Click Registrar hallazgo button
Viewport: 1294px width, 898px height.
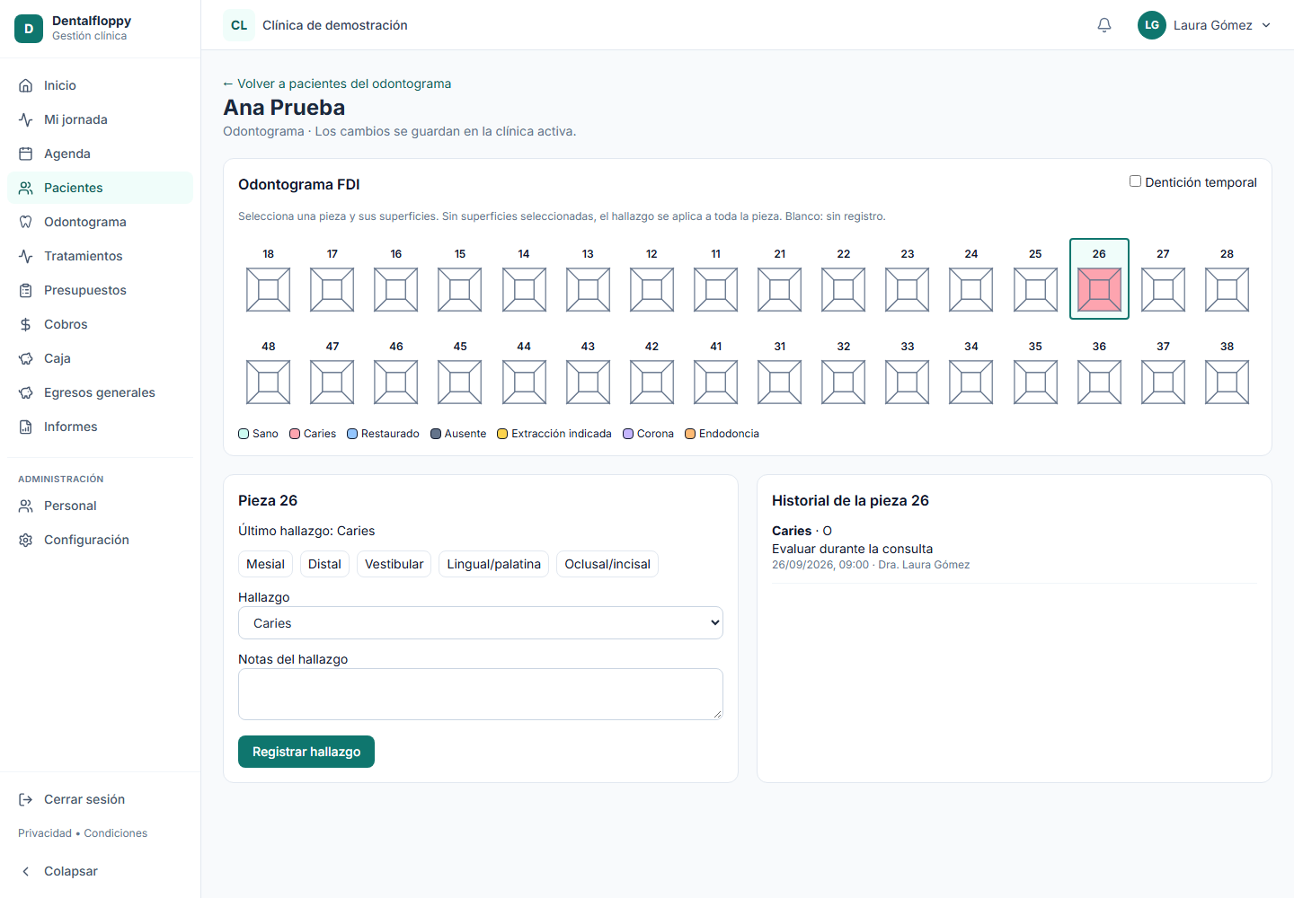pos(306,752)
